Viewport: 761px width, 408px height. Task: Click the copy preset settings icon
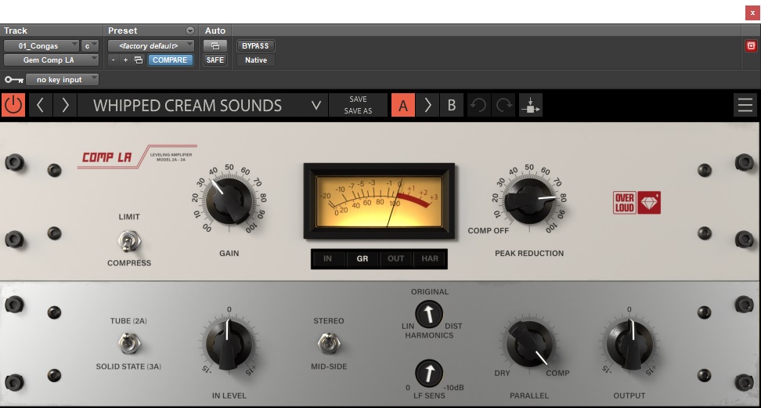pos(139,60)
